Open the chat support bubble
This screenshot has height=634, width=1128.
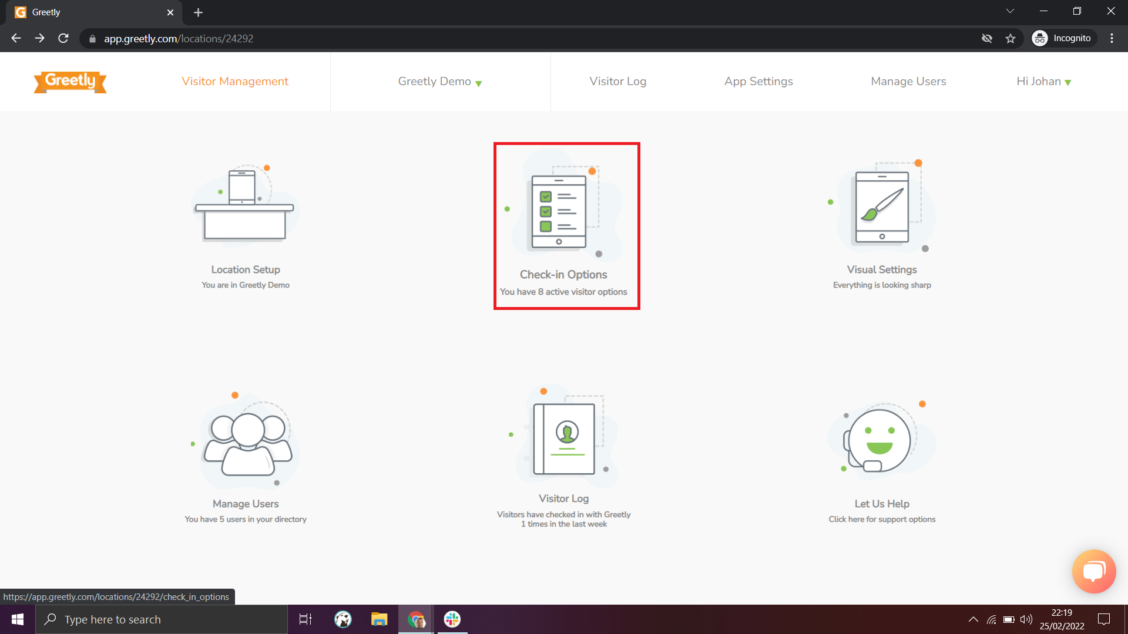(x=1093, y=571)
